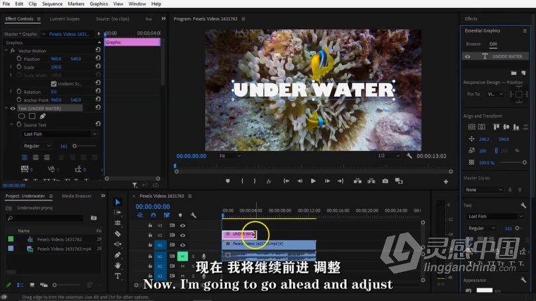Image resolution: width=536 pixels, height=301 pixels.
Task: Click Center align text button
Action: coord(36,157)
